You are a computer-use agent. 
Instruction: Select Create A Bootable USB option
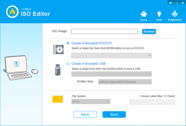pos(68,64)
